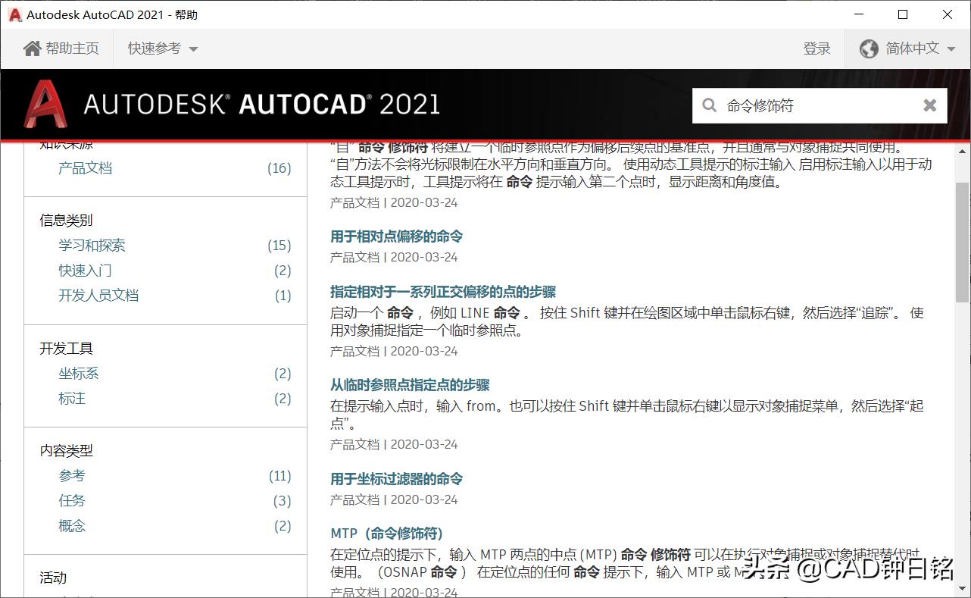Select the 概念 filter under 内容类型
This screenshot has width=971, height=598.
click(72, 525)
